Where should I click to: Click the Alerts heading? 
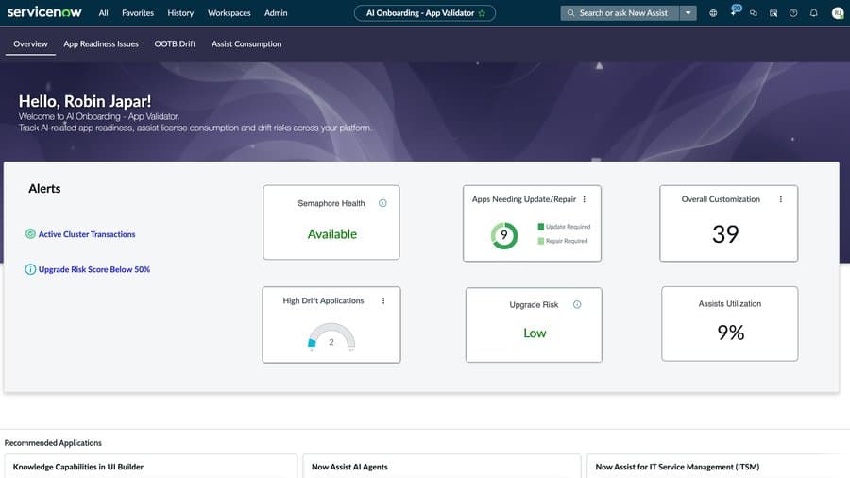(44, 189)
